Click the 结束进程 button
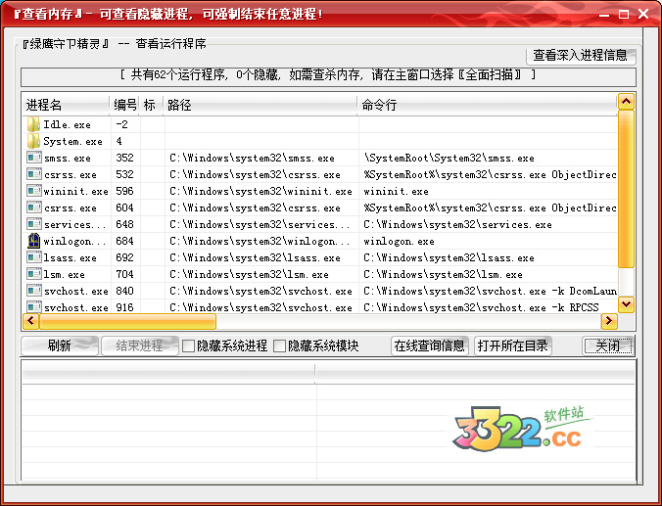Screen dimensions: 662x506 point(140,346)
